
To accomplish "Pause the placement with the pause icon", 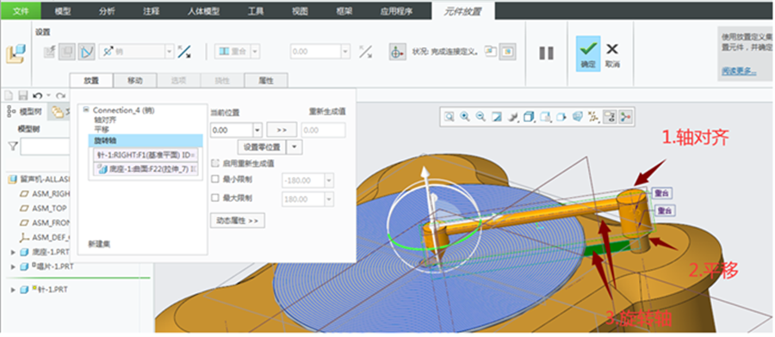I will (x=546, y=53).
